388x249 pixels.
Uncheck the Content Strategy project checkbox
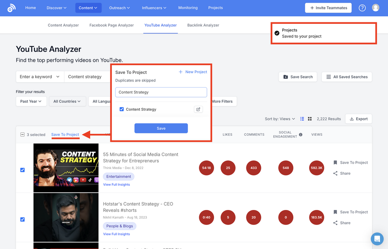click(122, 109)
